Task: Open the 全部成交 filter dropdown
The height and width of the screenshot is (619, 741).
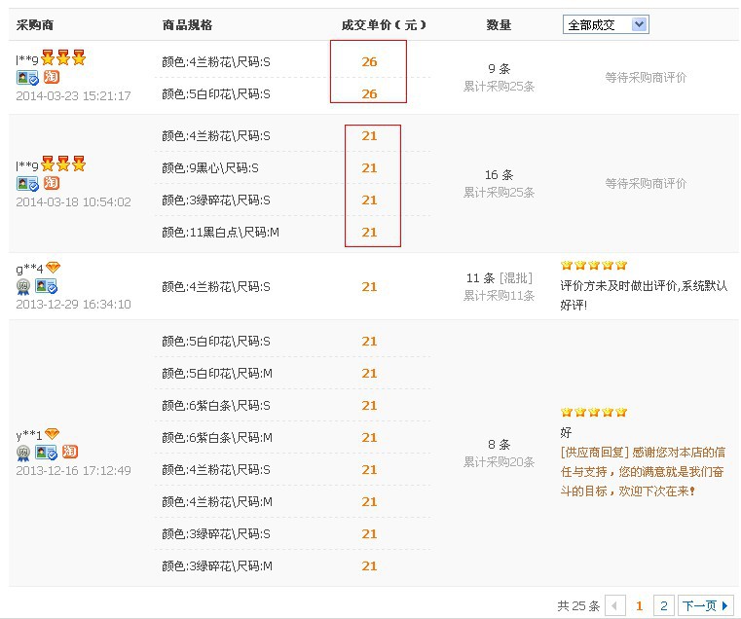Action: [606, 24]
